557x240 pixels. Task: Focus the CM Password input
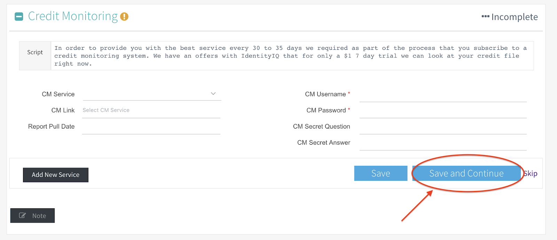tap(443, 110)
